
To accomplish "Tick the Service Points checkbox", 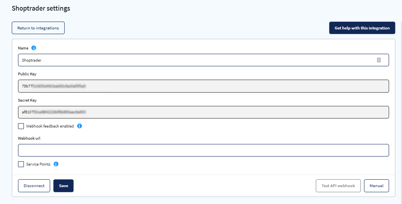I will tap(21, 164).
